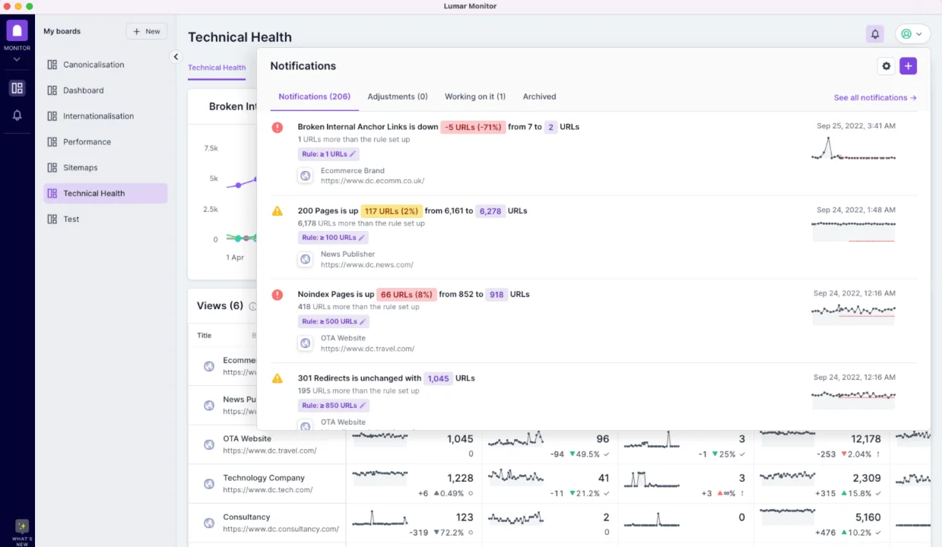
Task: Expand the MONITOR workspace chevron
Action: [16, 59]
